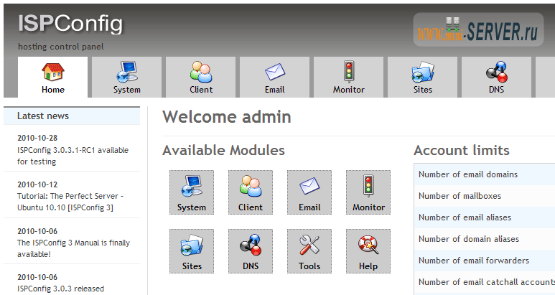Click 'Number of domain aliases' limit row
The height and width of the screenshot is (295, 555).
(485, 239)
